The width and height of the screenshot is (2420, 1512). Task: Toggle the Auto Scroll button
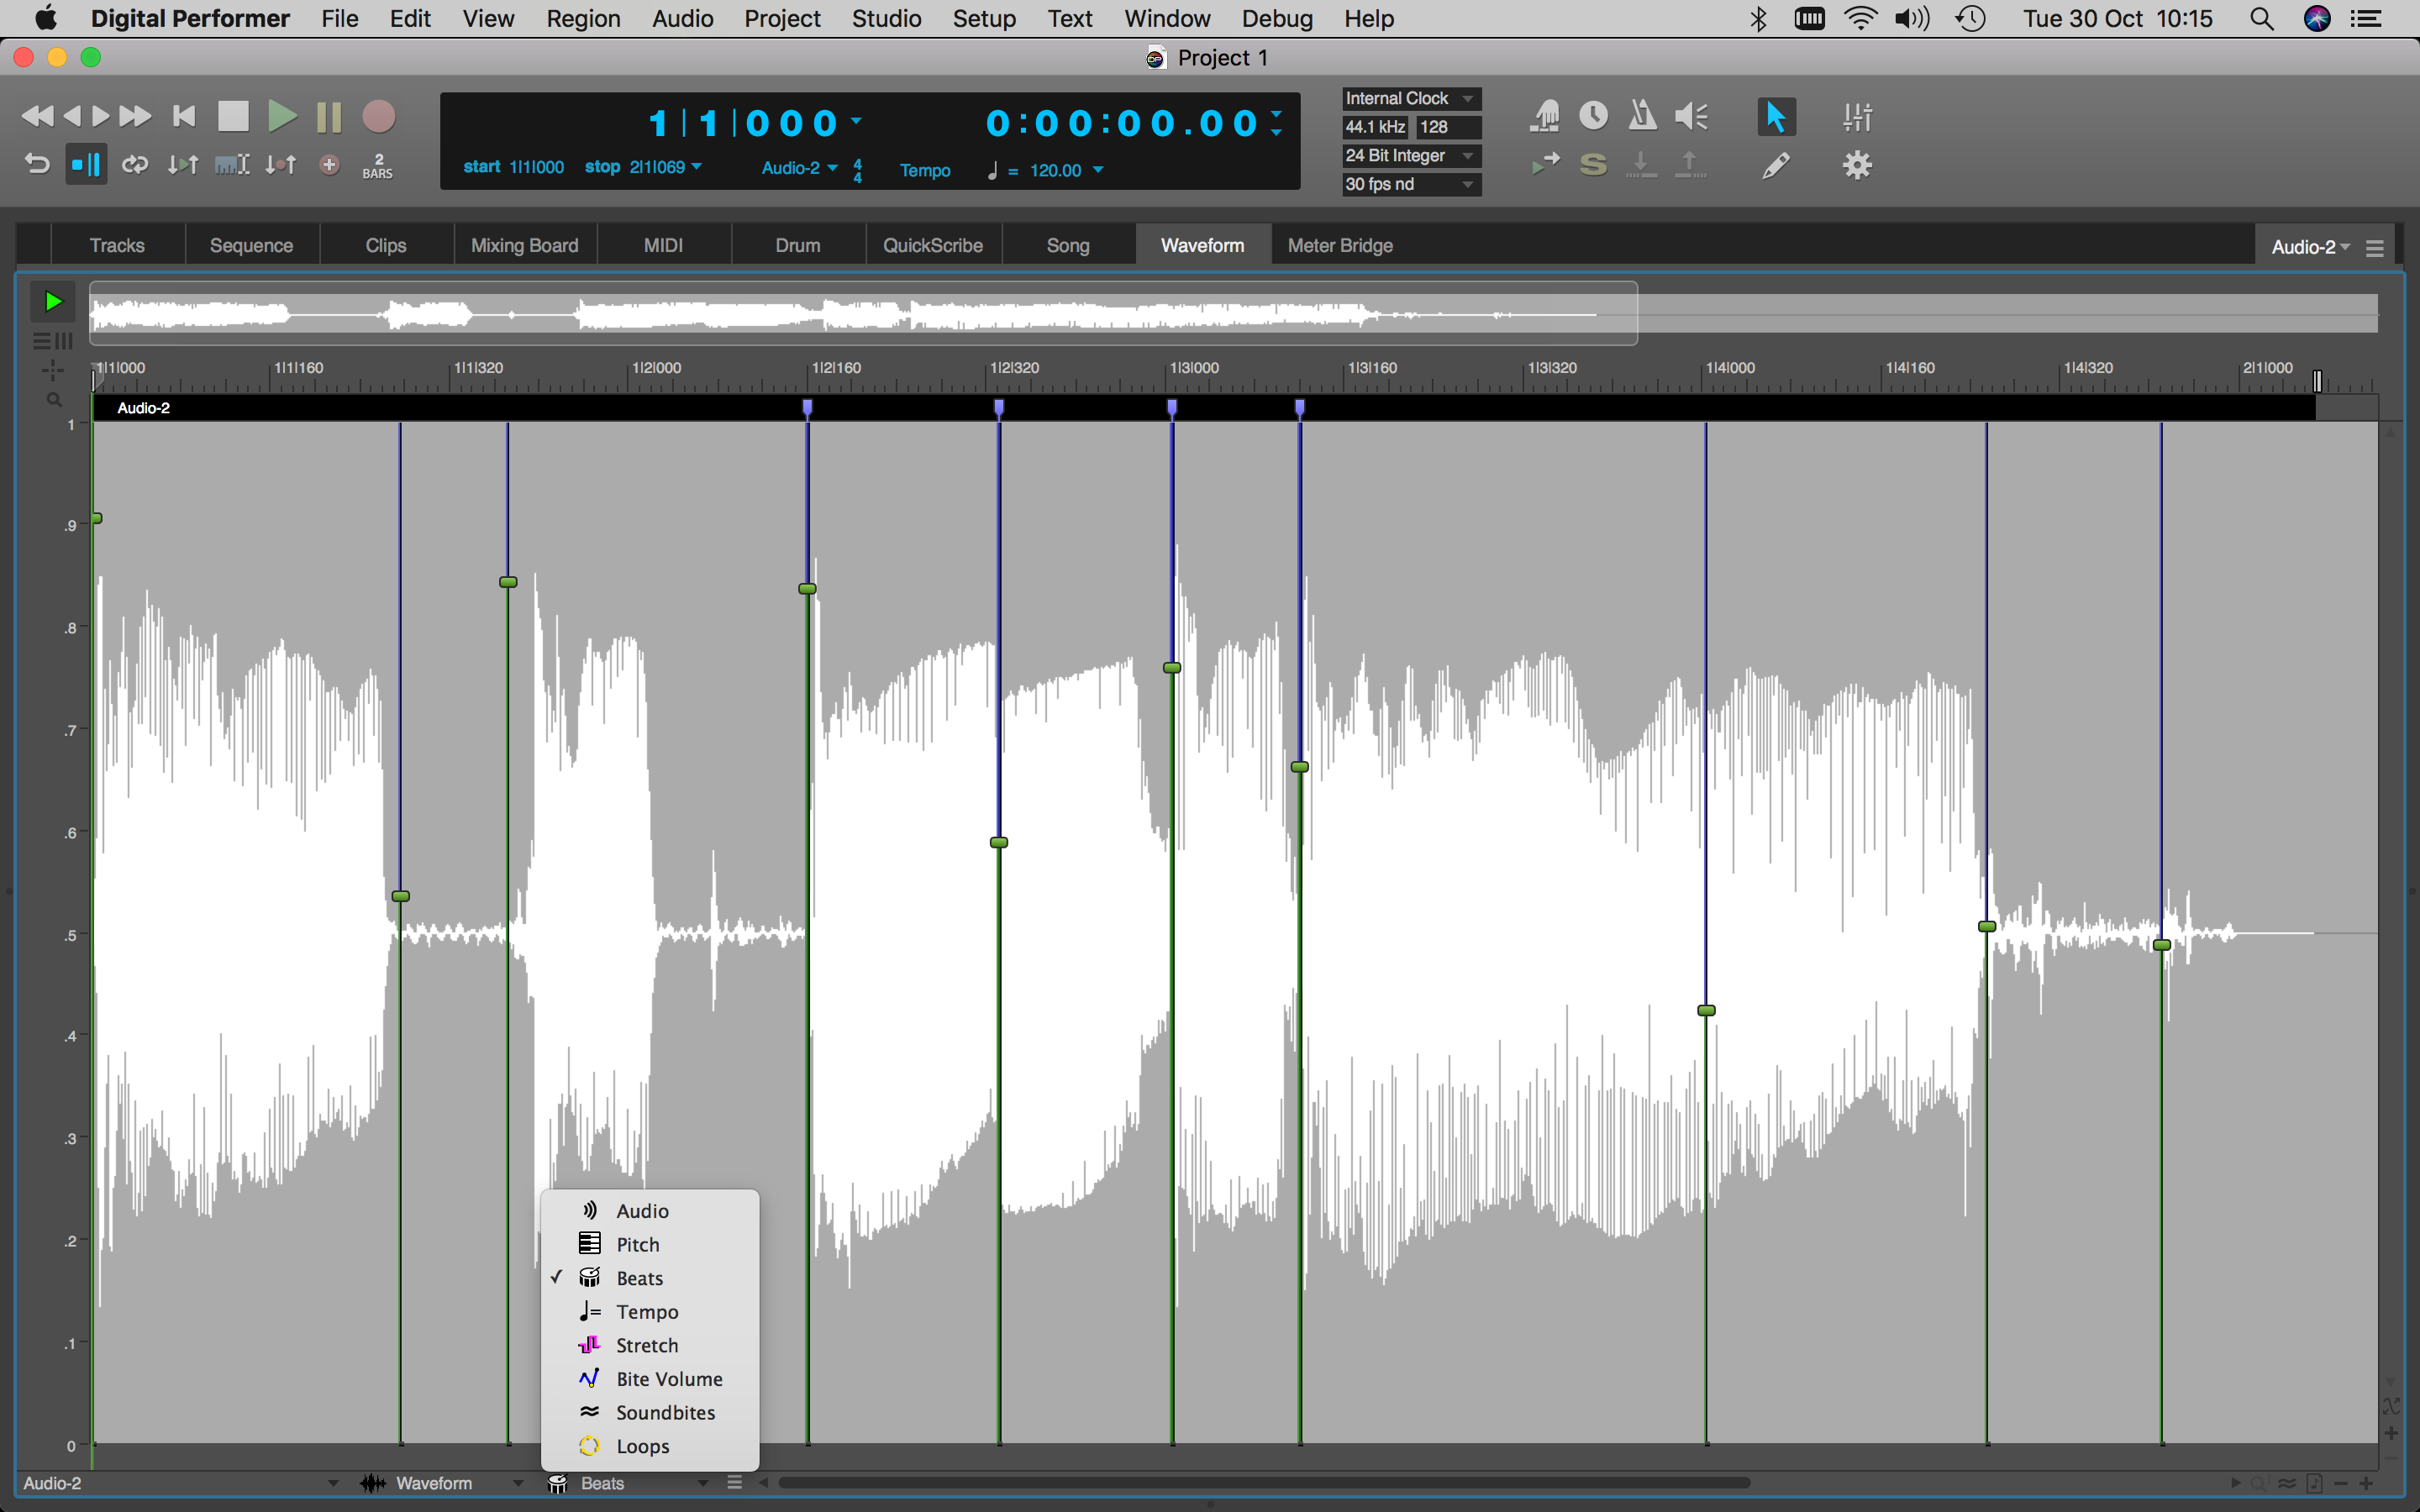point(86,165)
